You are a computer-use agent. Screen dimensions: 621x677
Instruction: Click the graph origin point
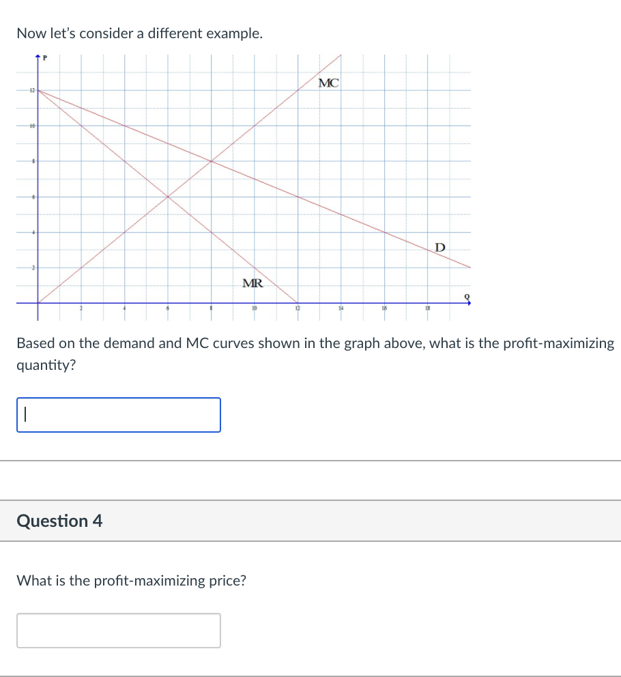click(39, 302)
